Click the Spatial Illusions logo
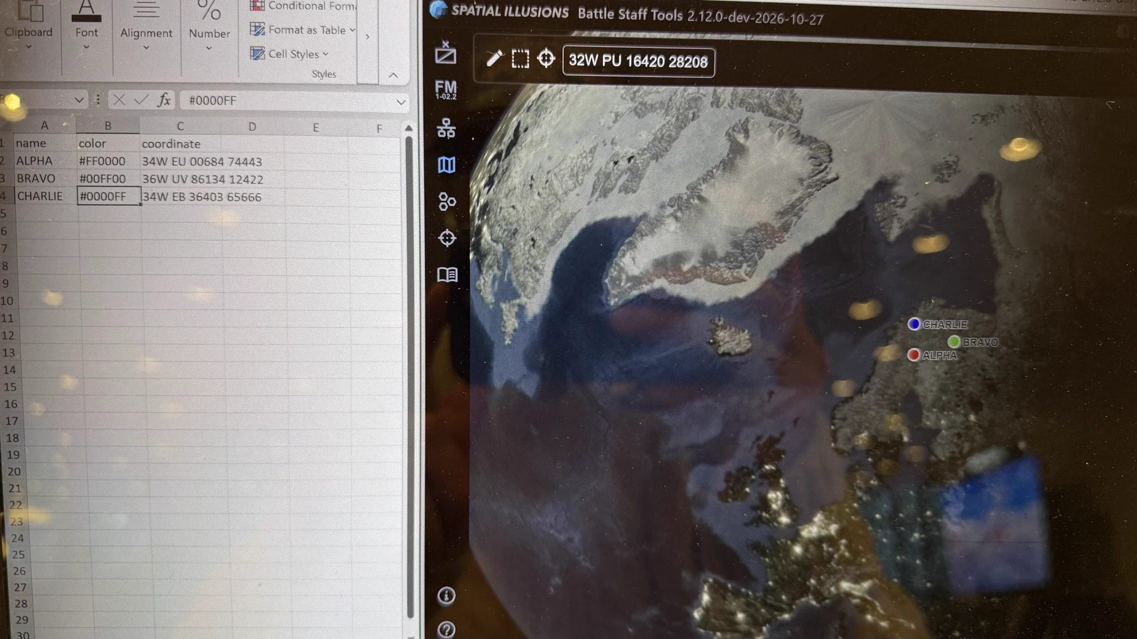This screenshot has width=1137, height=639. coord(439,10)
